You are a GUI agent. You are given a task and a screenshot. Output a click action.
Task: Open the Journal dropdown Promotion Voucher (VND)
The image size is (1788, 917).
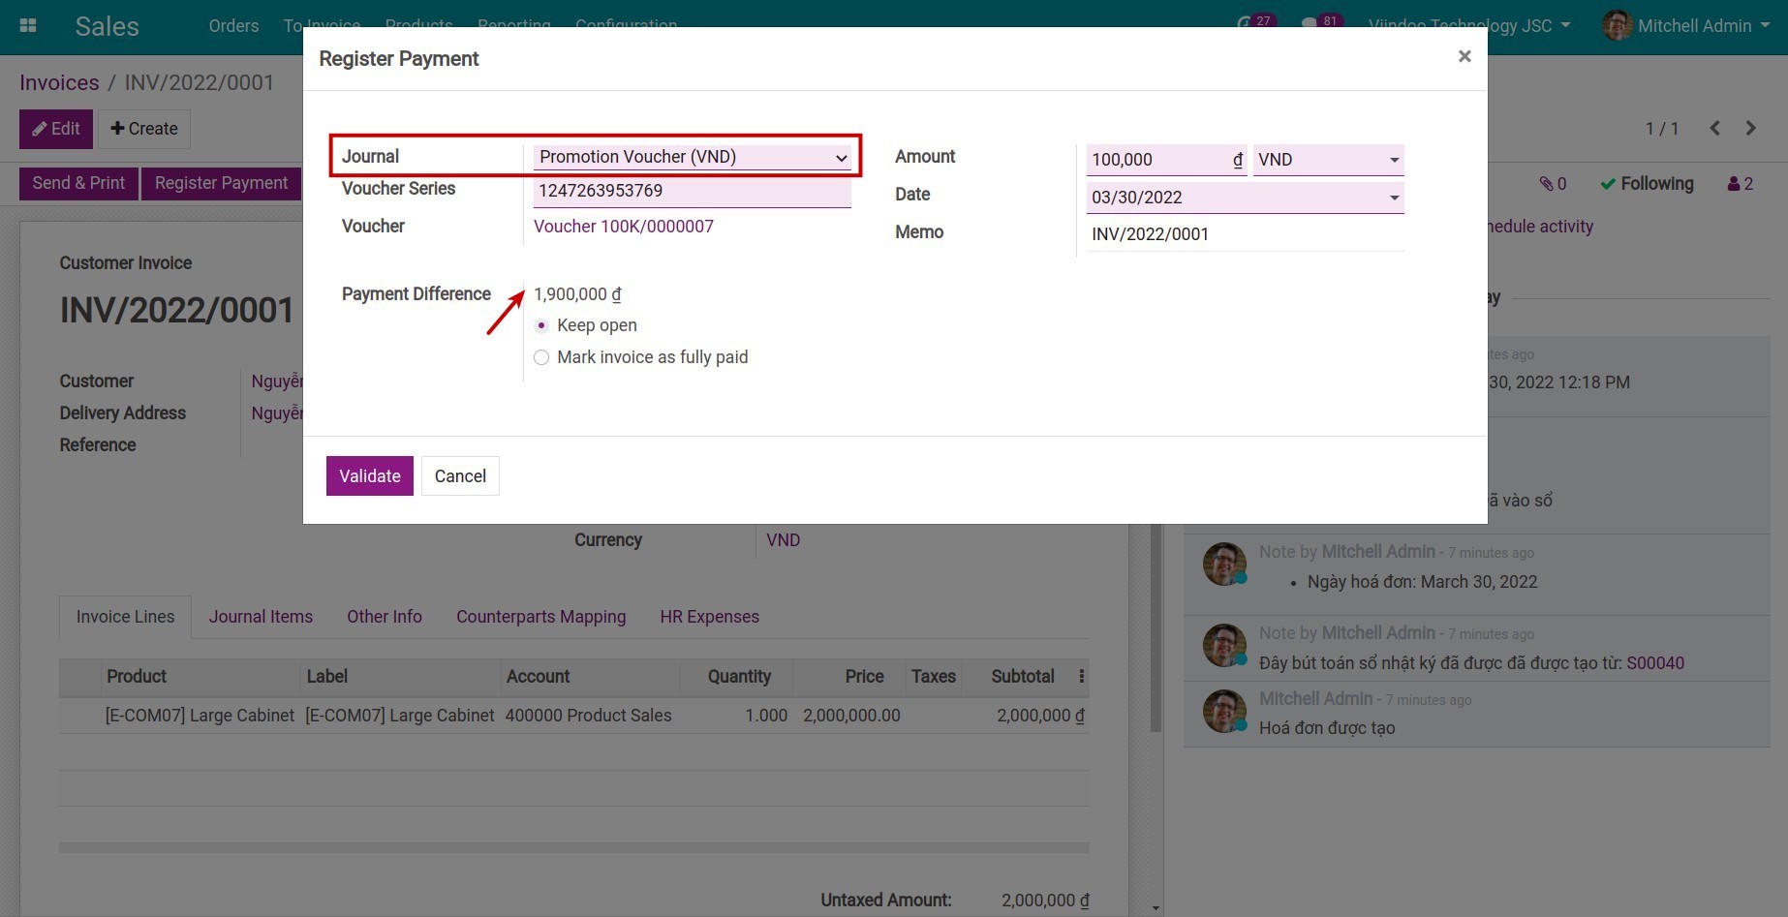(x=693, y=157)
